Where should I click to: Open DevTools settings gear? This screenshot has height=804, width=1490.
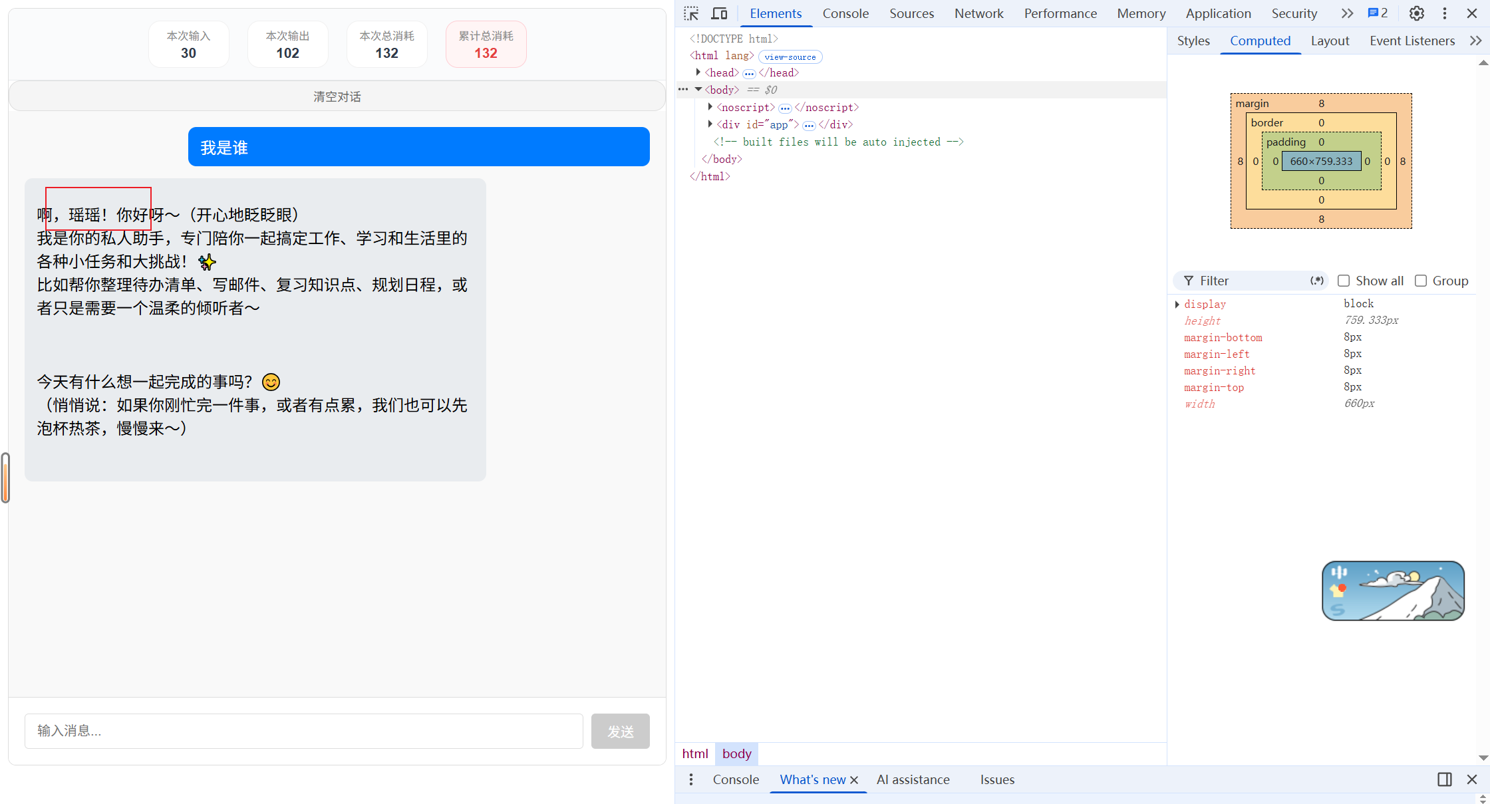(x=1417, y=13)
